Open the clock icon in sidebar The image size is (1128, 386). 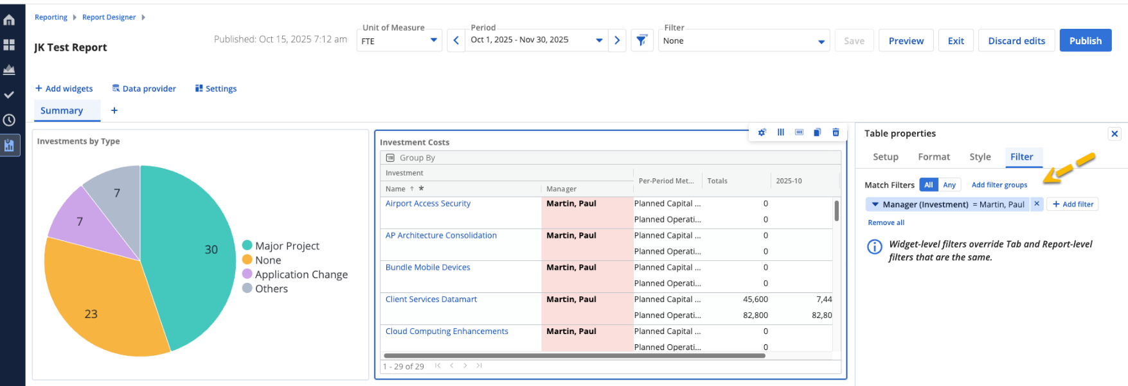(9, 120)
